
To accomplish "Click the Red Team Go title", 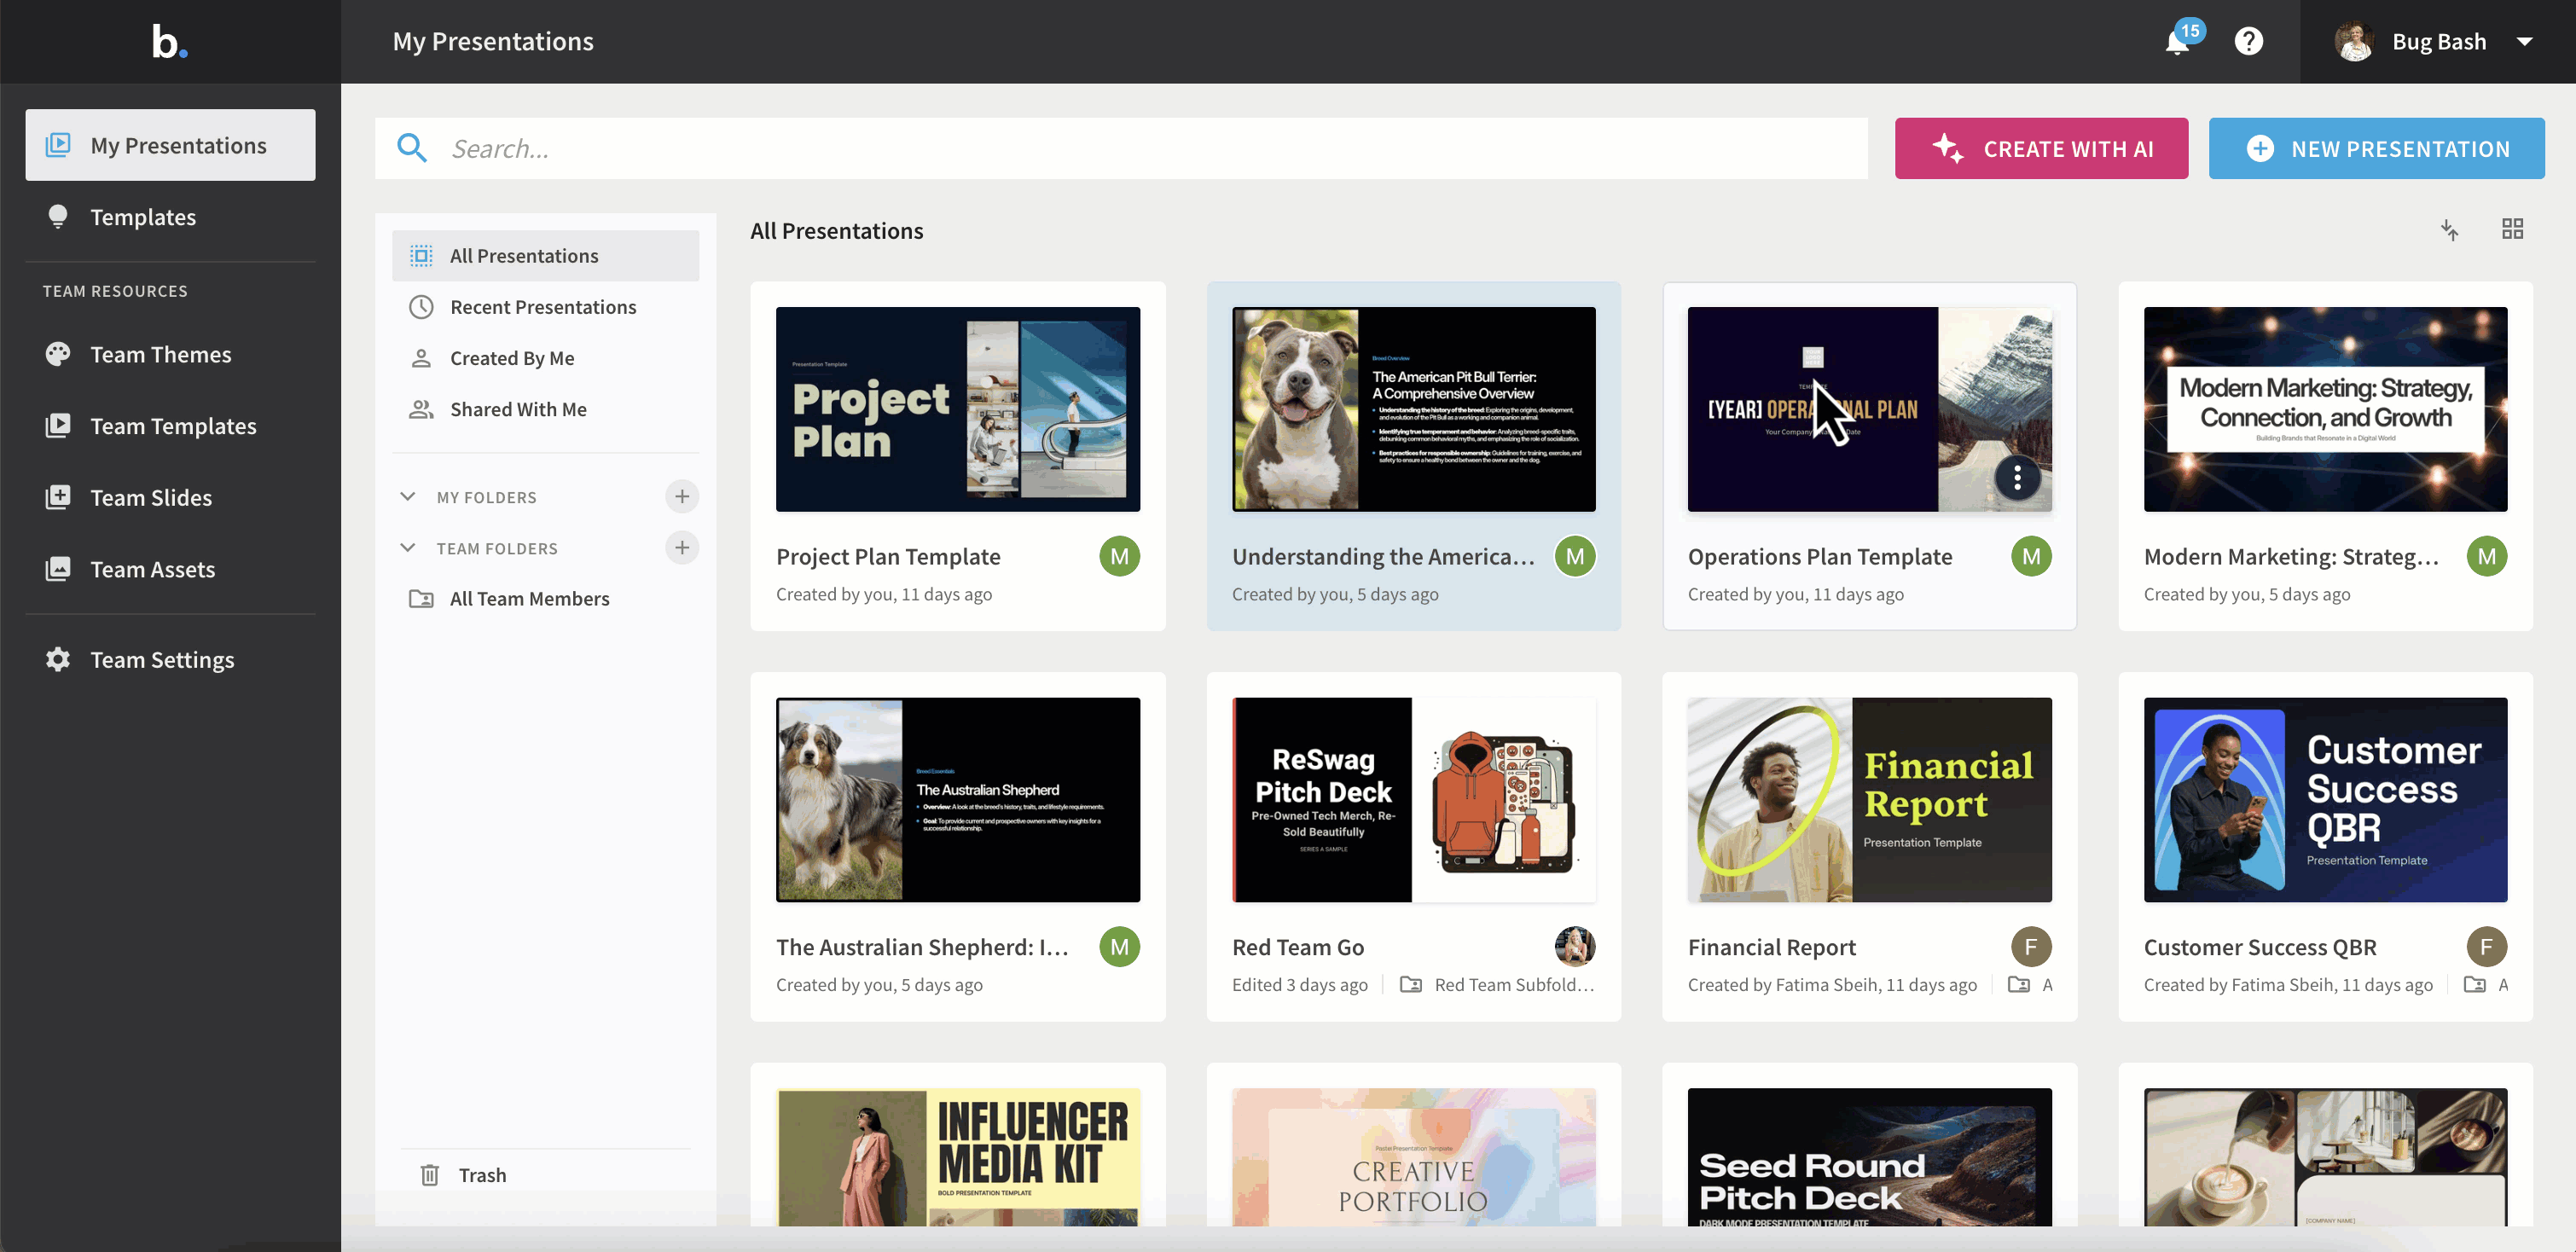I will tap(1298, 947).
